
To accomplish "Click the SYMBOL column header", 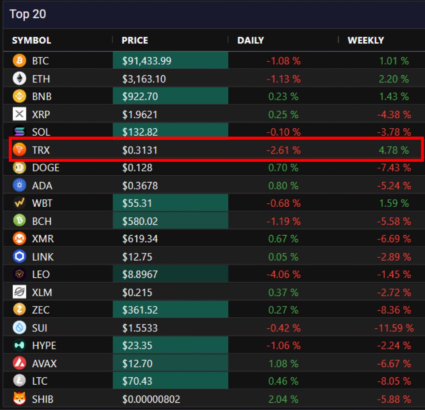I will tap(31, 40).
